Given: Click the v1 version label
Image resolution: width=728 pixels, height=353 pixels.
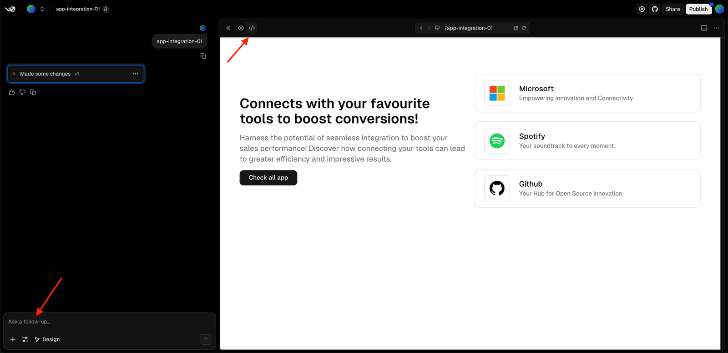Looking at the screenshot, I should pos(77,74).
